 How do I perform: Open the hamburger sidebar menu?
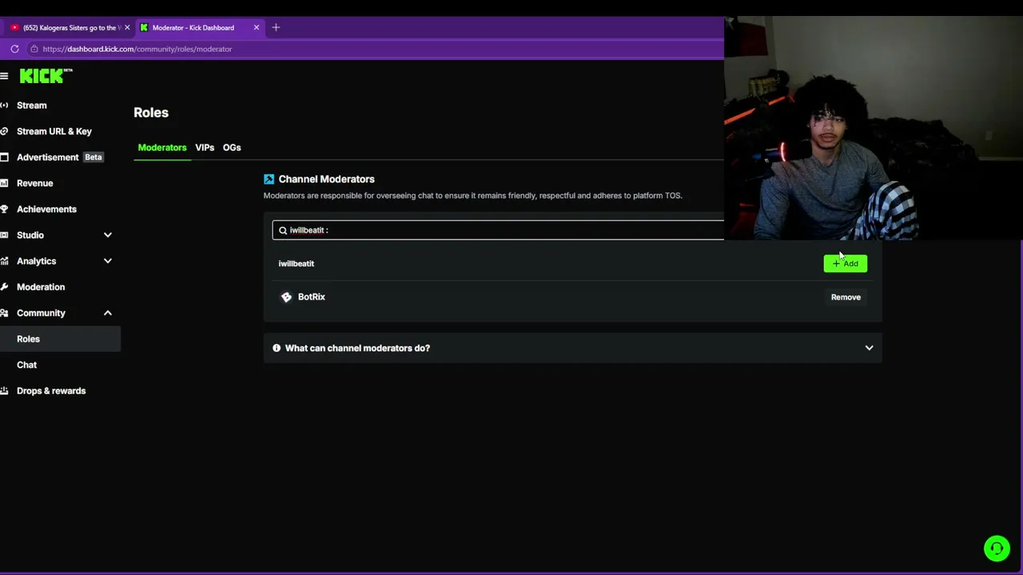(x=4, y=76)
